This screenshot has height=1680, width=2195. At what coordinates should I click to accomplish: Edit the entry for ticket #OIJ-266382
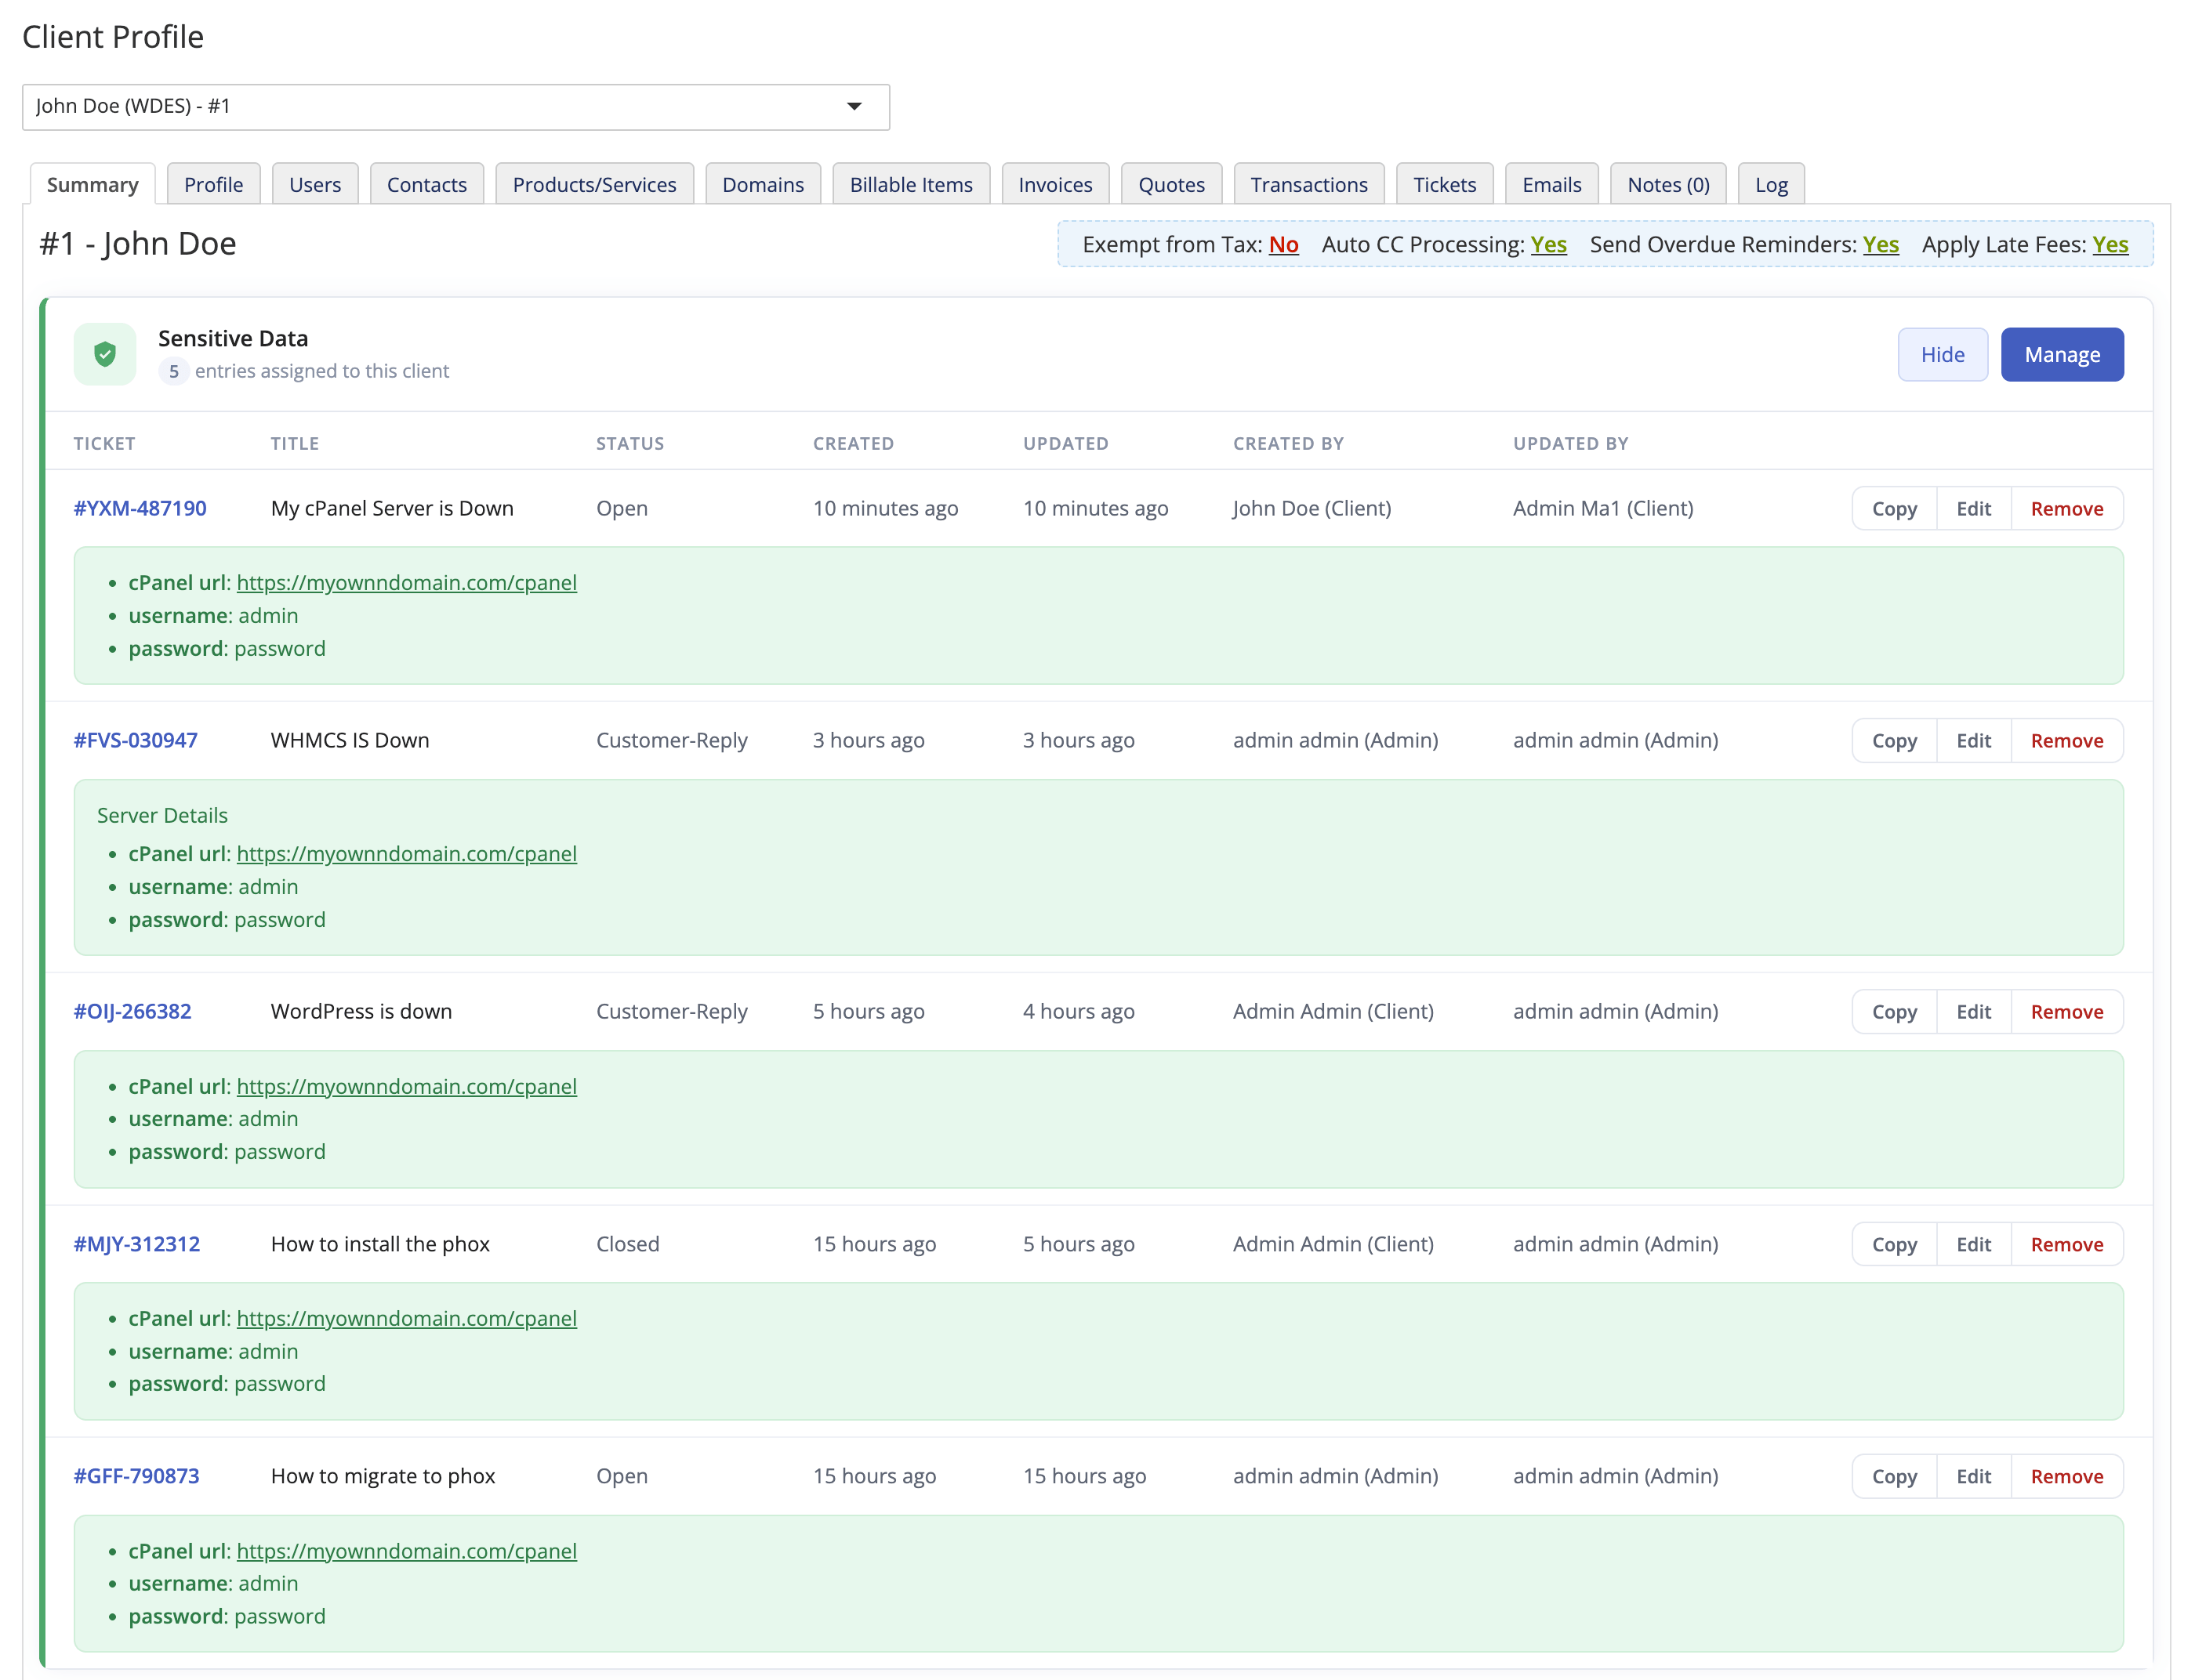pyautogui.click(x=1973, y=1012)
